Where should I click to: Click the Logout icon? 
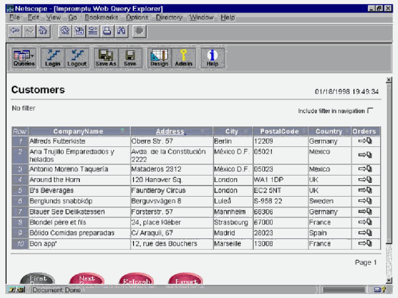(x=77, y=58)
